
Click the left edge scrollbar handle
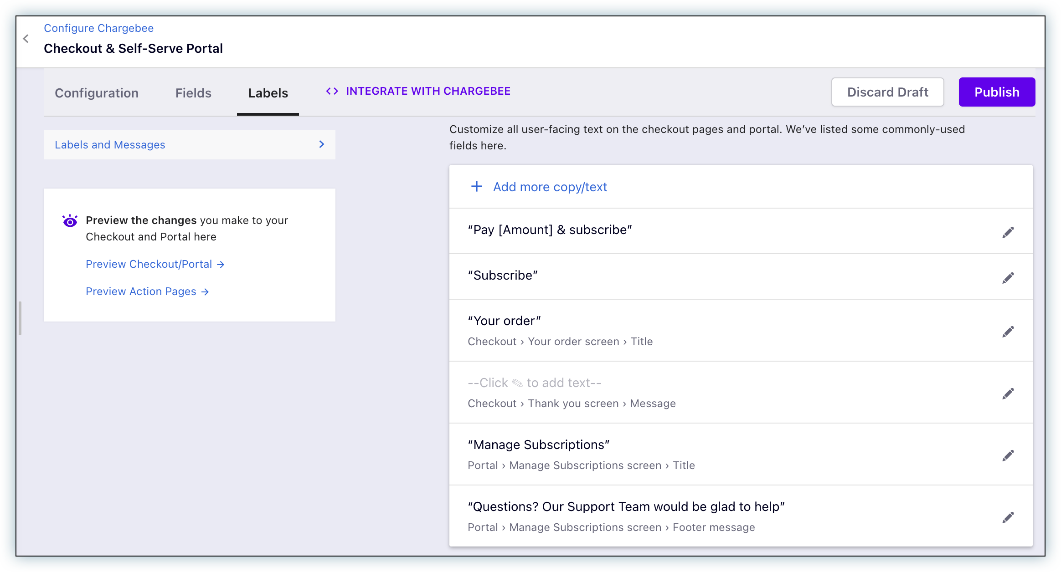pyautogui.click(x=20, y=318)
